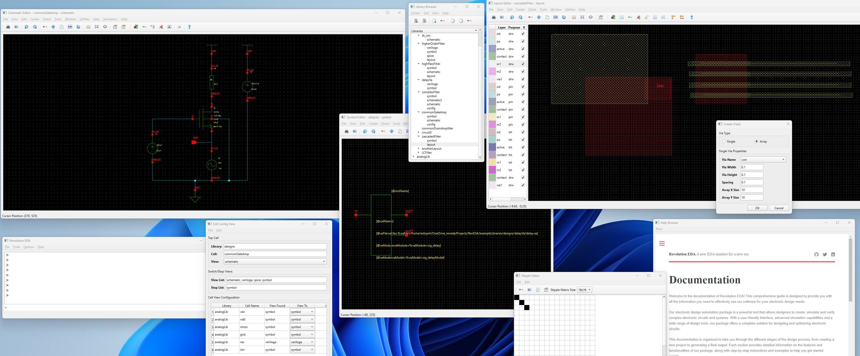
Task: Click the active drw layer color swatch
Action: (x=492, y=49)
